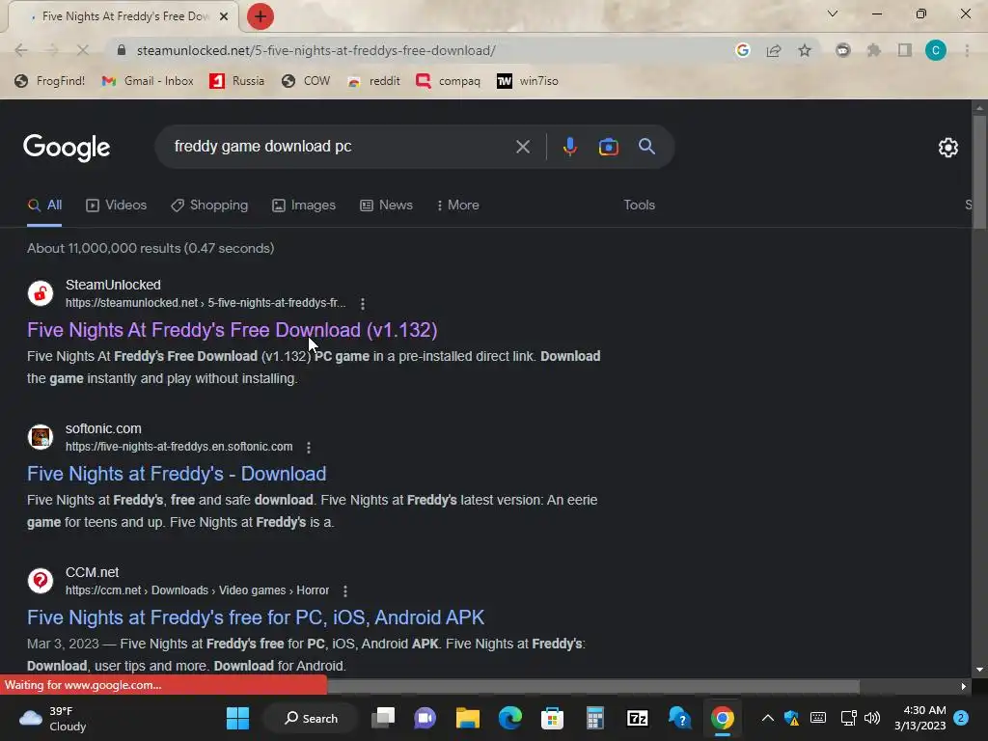Open the compaq bookmark

pos(448,81)
